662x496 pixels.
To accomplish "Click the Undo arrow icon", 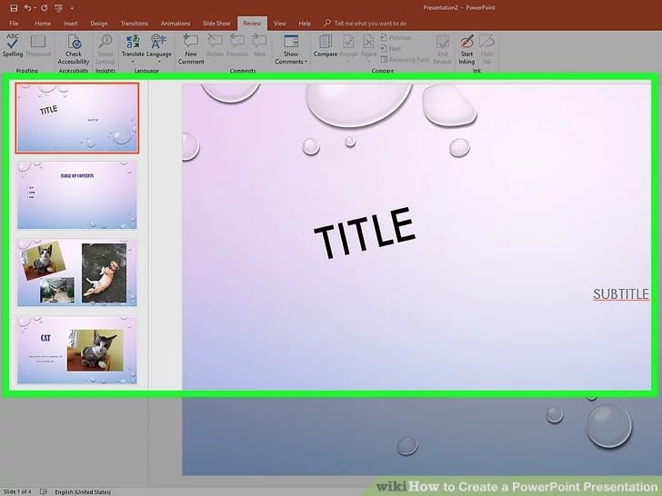I will [x=28, y=7].
